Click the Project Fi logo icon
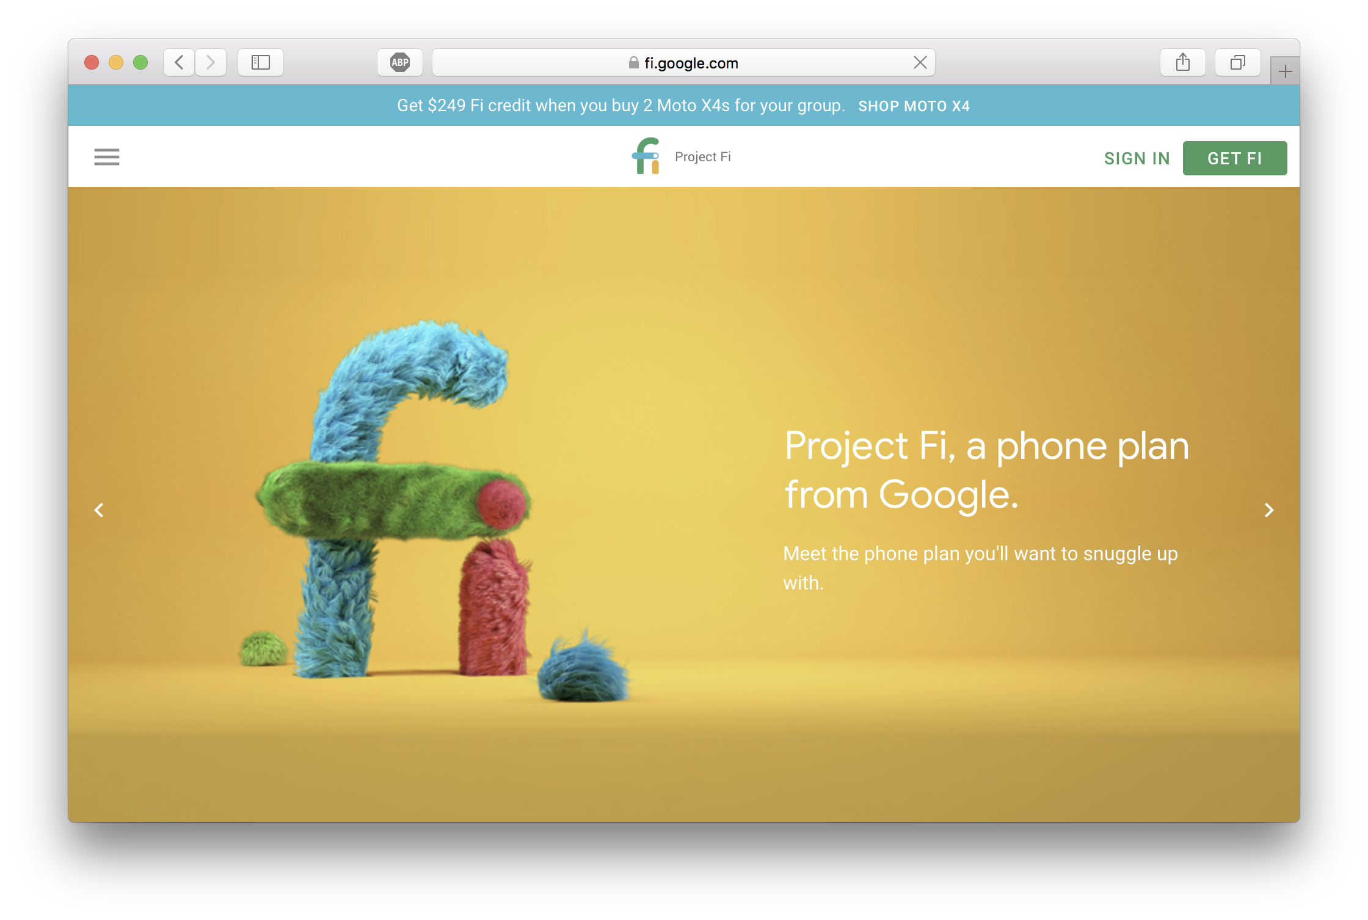The width and height of the screenshot is (1368, 920). click(646, 156)
